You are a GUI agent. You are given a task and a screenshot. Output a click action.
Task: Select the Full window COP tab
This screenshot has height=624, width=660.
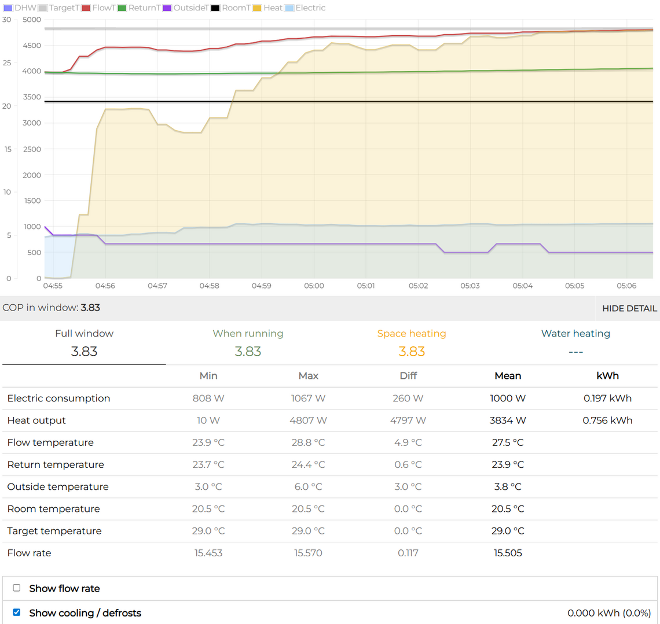coord(84,343)
